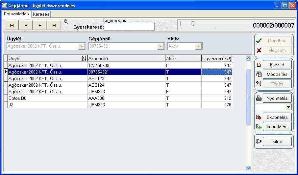This screenshot has width=298, height=175.
Task: Click the import icon with green arrow
Action: click(x=259, y=126)
